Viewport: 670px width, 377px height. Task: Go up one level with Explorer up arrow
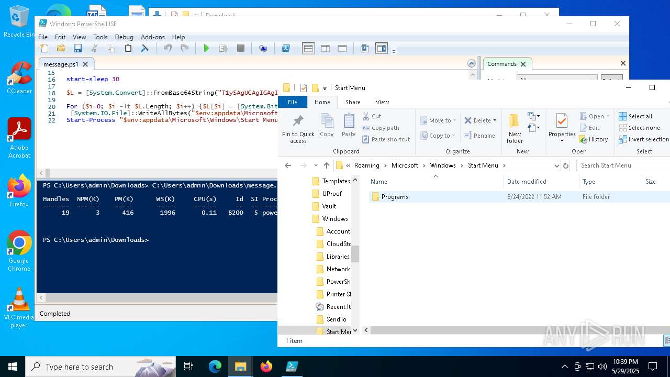point(327,165)
